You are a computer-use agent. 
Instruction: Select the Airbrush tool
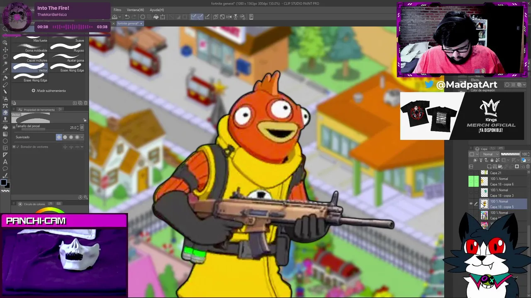pos(5,98)
